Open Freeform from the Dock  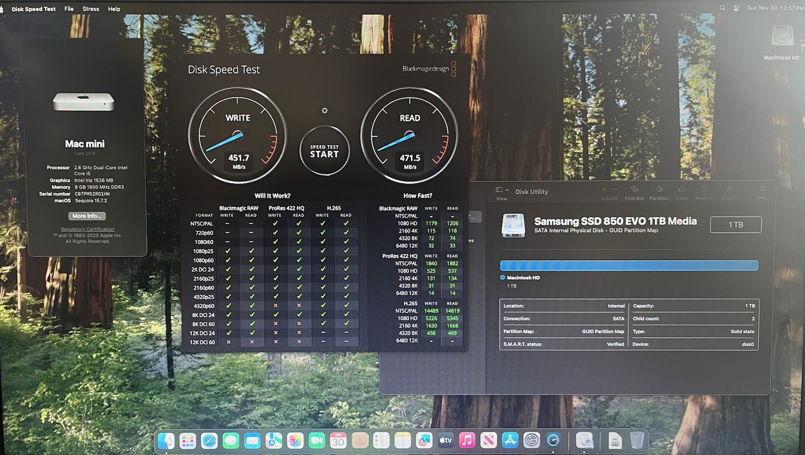point(424,441)
